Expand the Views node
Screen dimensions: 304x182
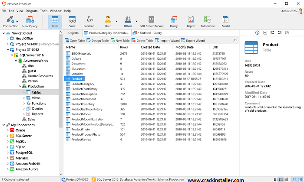24,98
